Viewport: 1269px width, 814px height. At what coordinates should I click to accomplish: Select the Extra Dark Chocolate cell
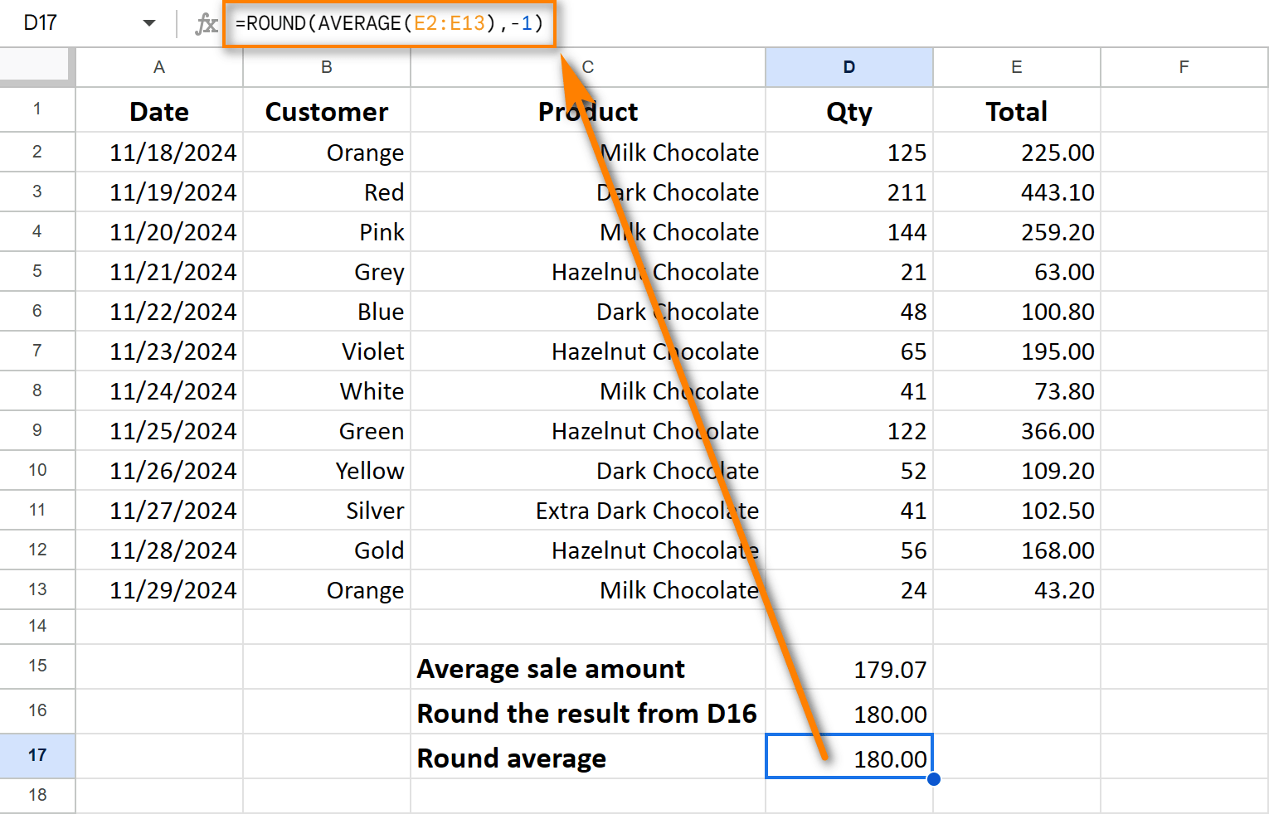click(x=587, y=510)
